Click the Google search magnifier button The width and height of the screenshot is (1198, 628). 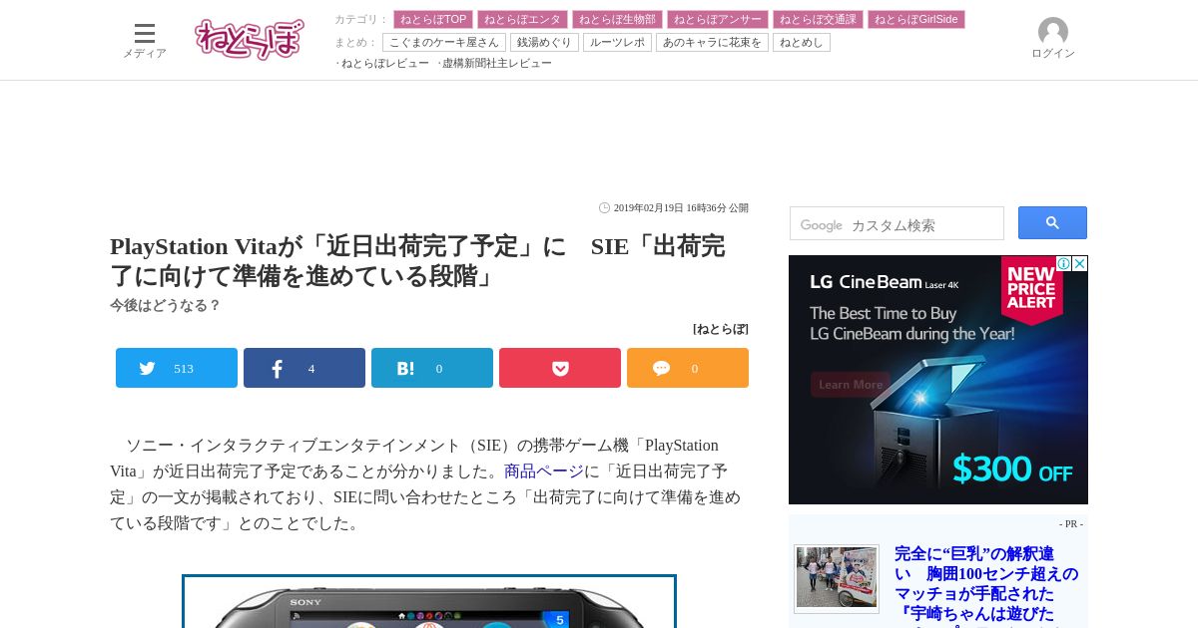coord(1052,223)
